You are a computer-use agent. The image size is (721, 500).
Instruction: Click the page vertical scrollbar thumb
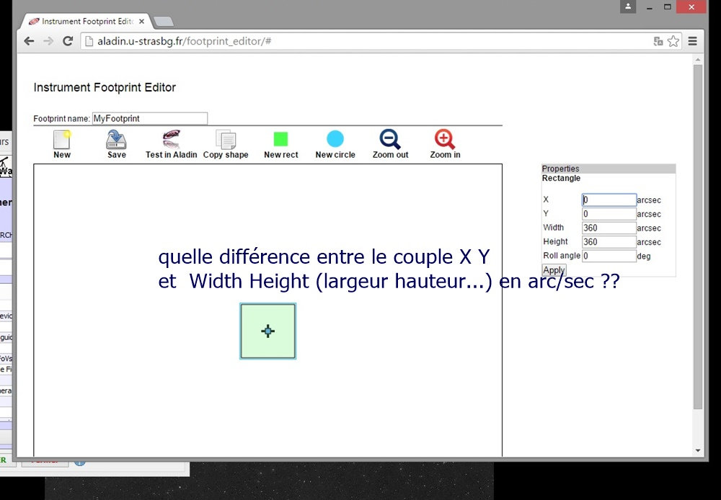pos(697,237)
